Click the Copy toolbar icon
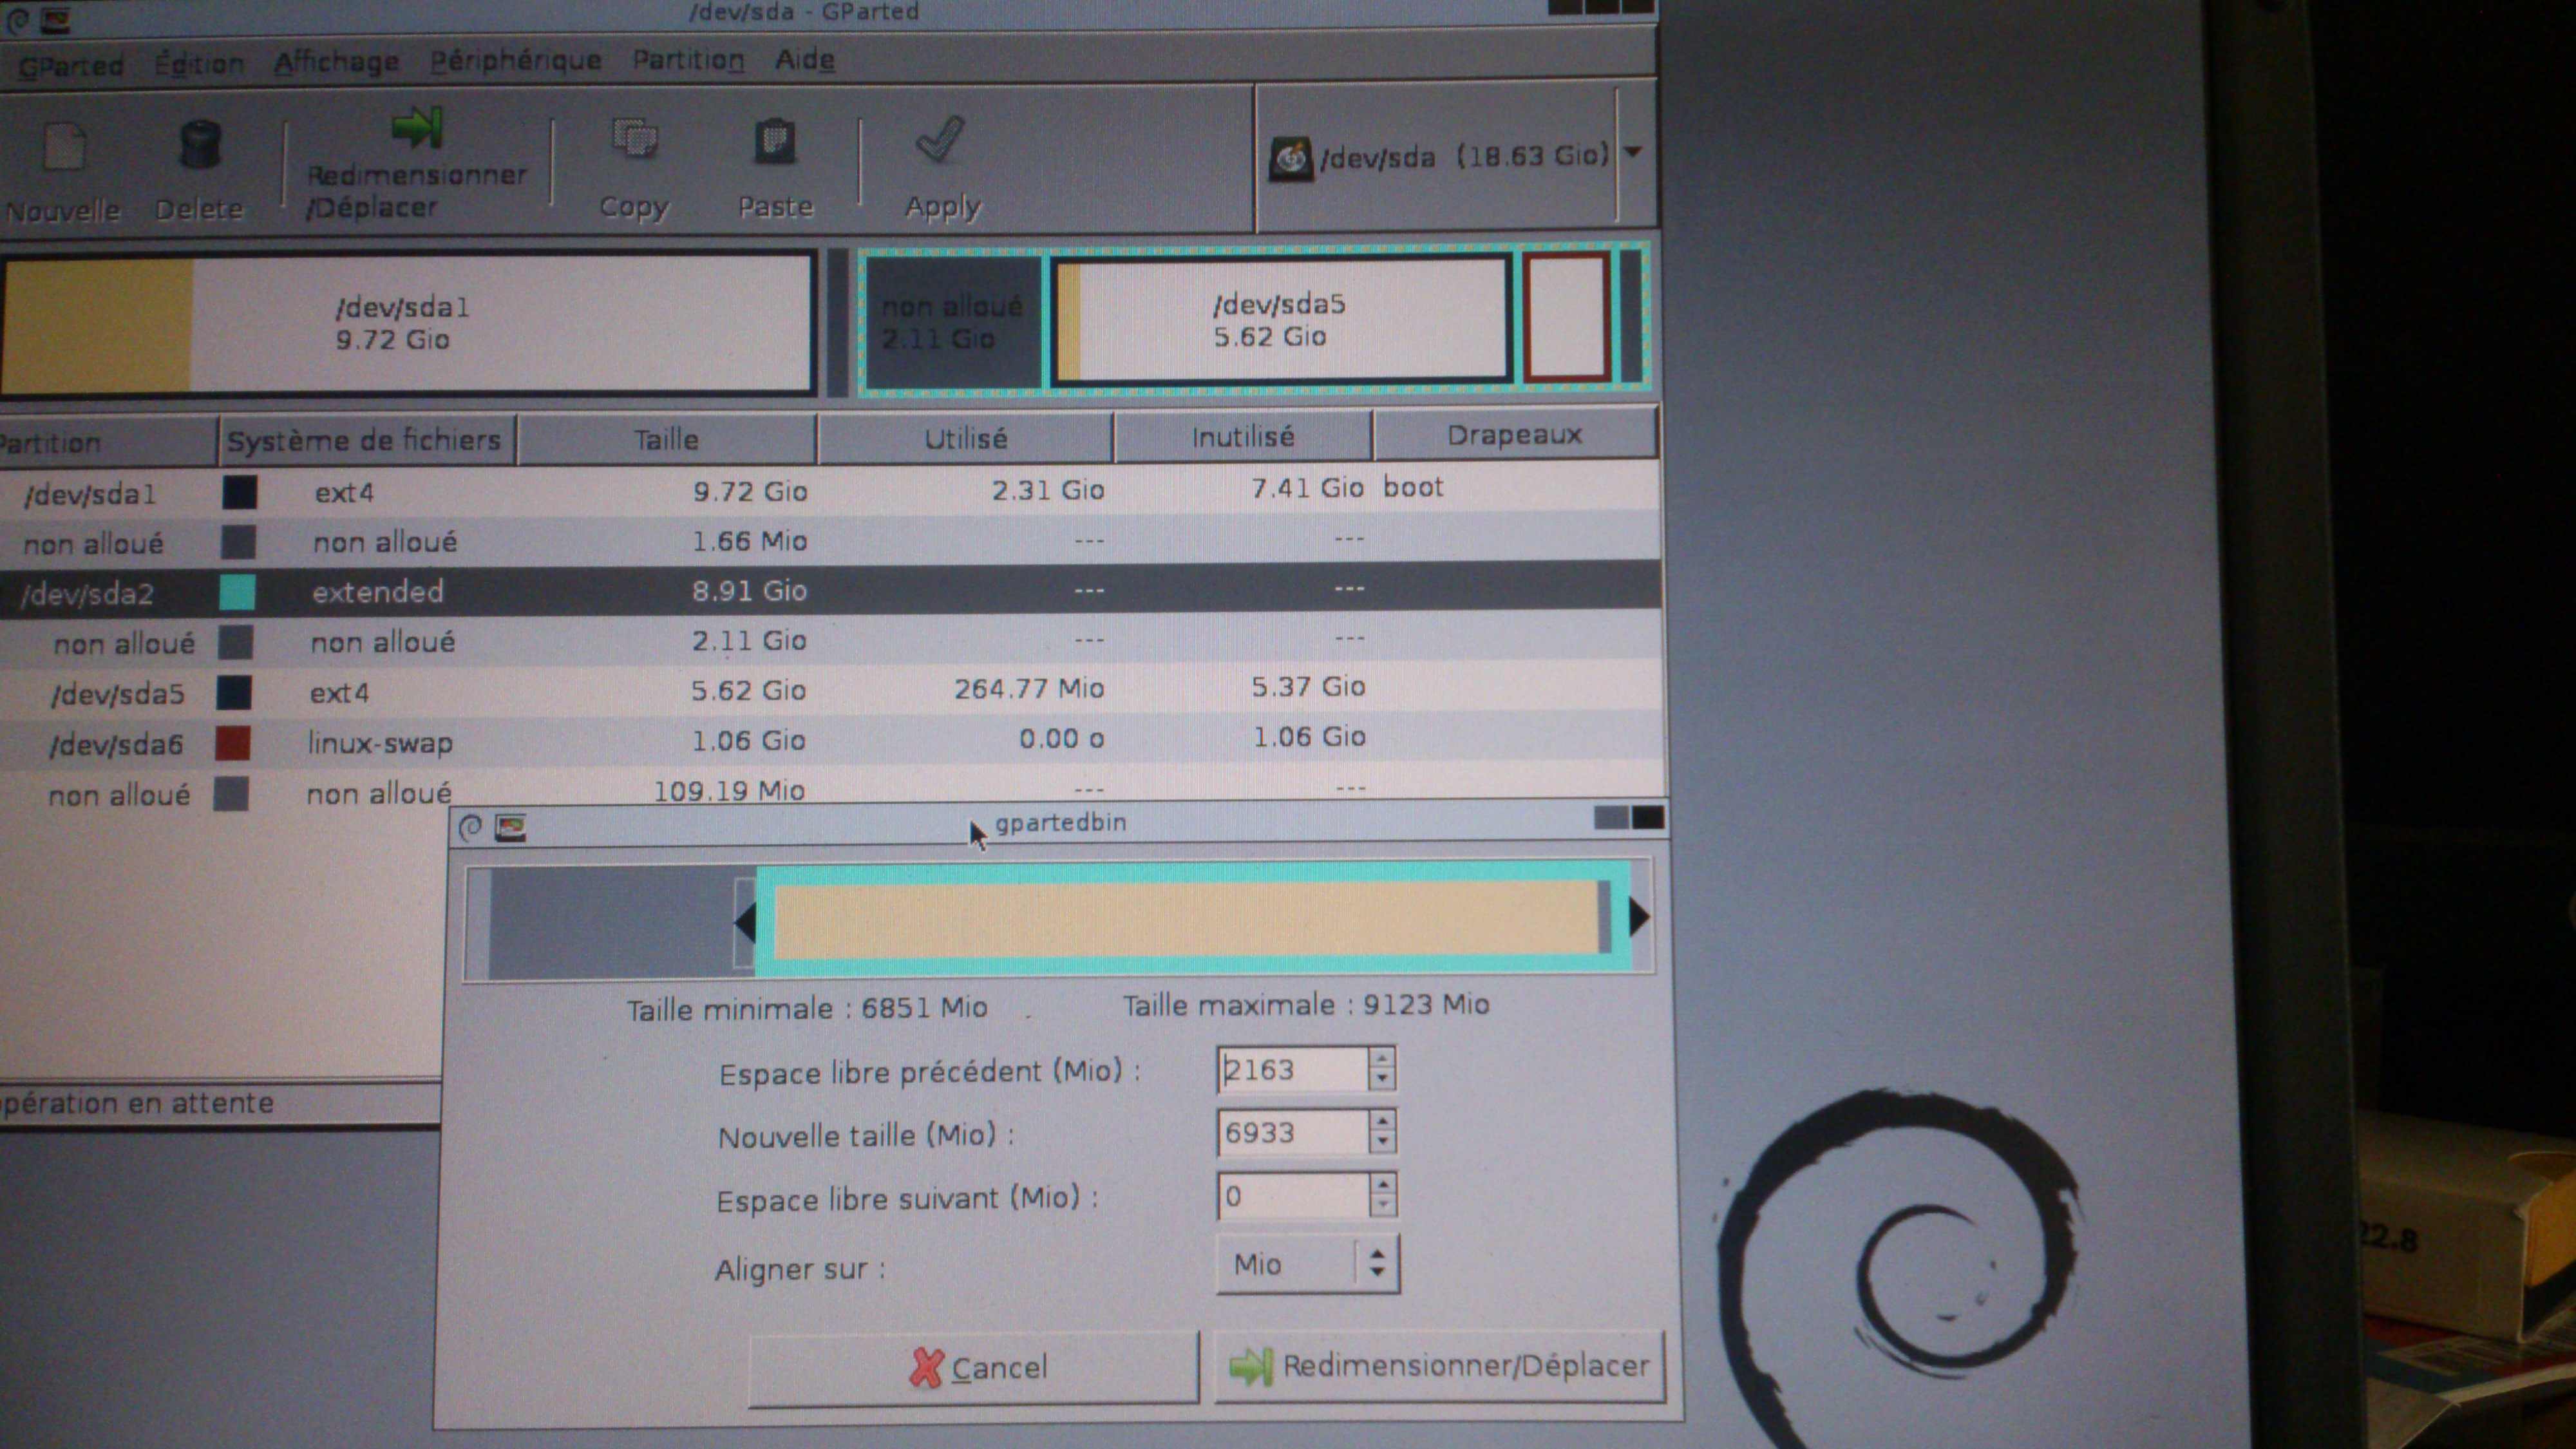The width and height of the screenshot is (2576, 1449). [634, 139]
